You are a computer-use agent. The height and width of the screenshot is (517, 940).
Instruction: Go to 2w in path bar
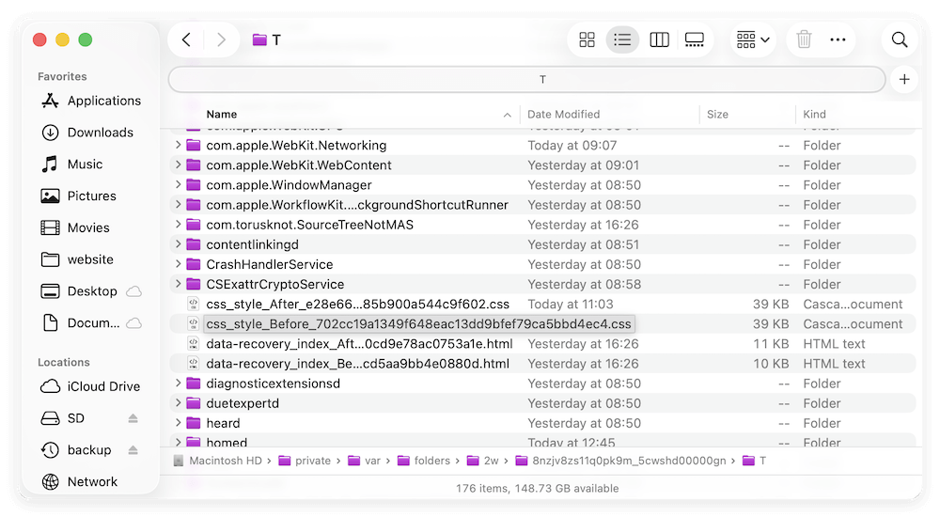[x=482, y=461]
